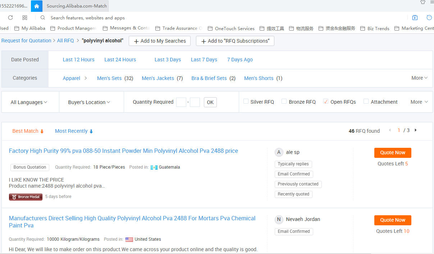Screen dimensions: 434x254
Task: Filter by Last 24 Hours
Action: (x=120, y=60)
